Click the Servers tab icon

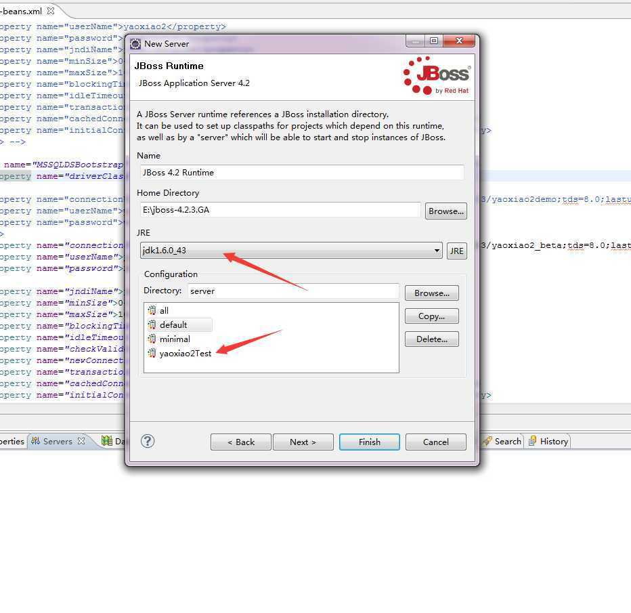tap(35, 441)
